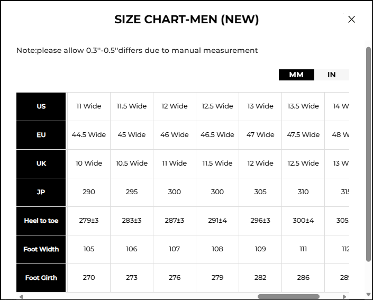Click the vertical scrollbar down arrow
Image resolution: width=373 pixels, height=300 pixels.
(368, 295)
